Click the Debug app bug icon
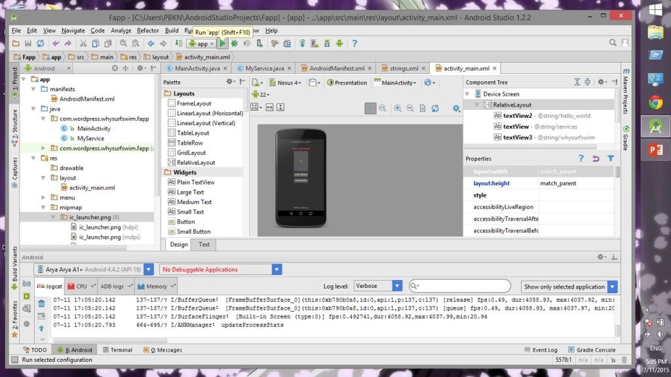The image size is (671, 377). click(235, 44)
